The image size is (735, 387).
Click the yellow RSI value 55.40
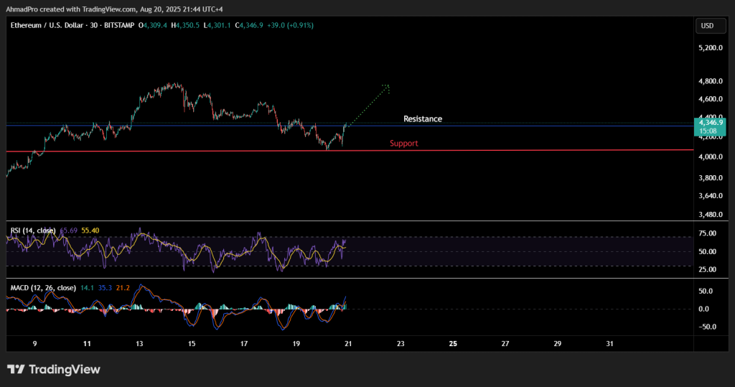coord(90,230)
